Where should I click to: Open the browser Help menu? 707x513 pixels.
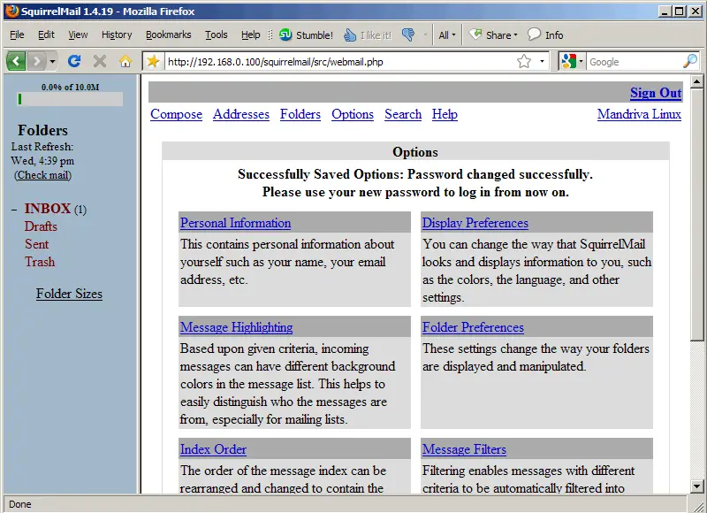pyautogui.click(x=251, y=34)
